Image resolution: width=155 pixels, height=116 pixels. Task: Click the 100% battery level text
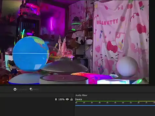(x=61, y=100)
